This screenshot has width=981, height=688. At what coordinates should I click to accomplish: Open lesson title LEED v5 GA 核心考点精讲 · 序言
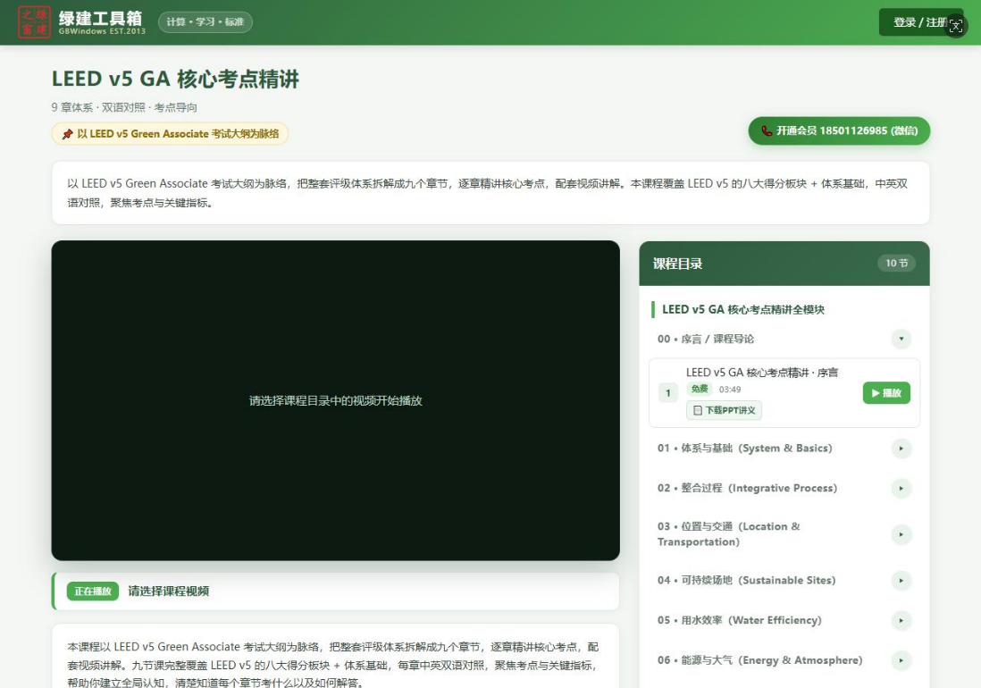(762, 373)
